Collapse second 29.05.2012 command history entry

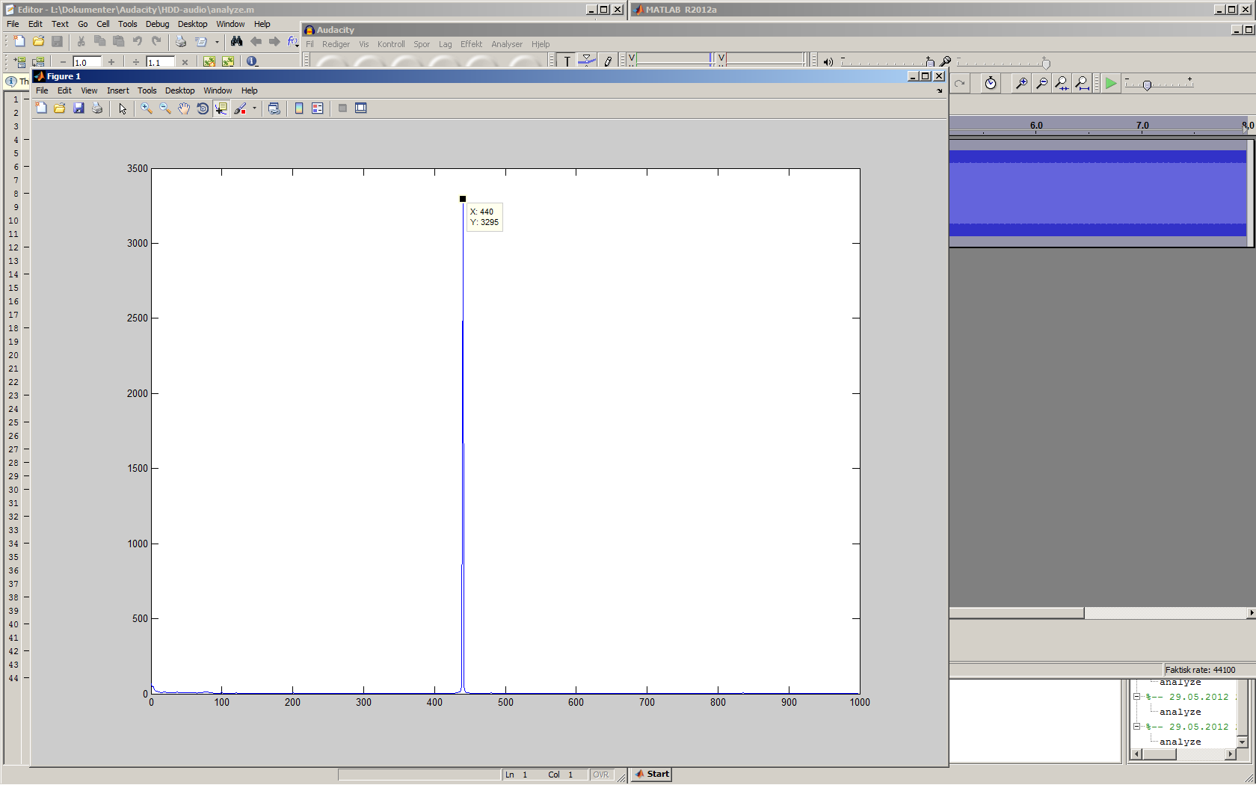(1136, 727)
